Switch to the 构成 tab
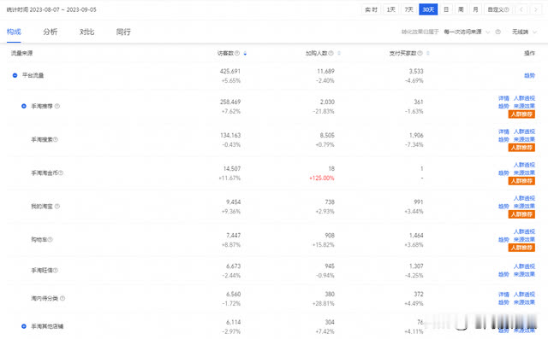 click(14, 32)
